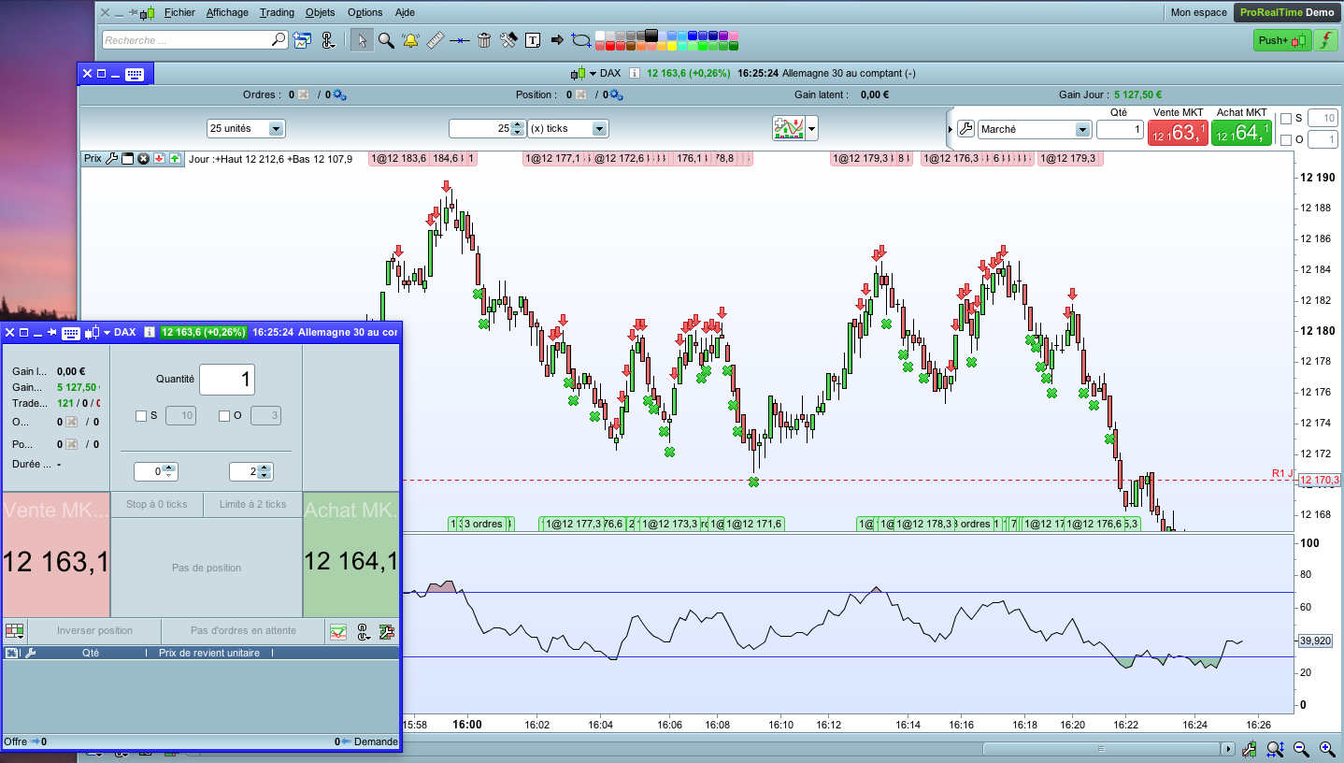Click the wrench icon beside Marché

click(966, 129)
